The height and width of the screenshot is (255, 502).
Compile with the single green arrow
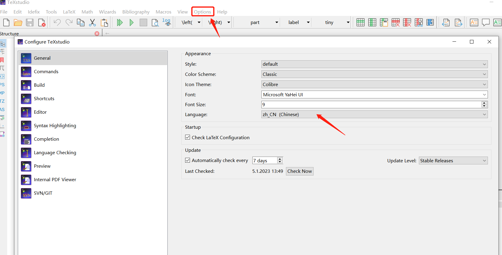[131, 22]
